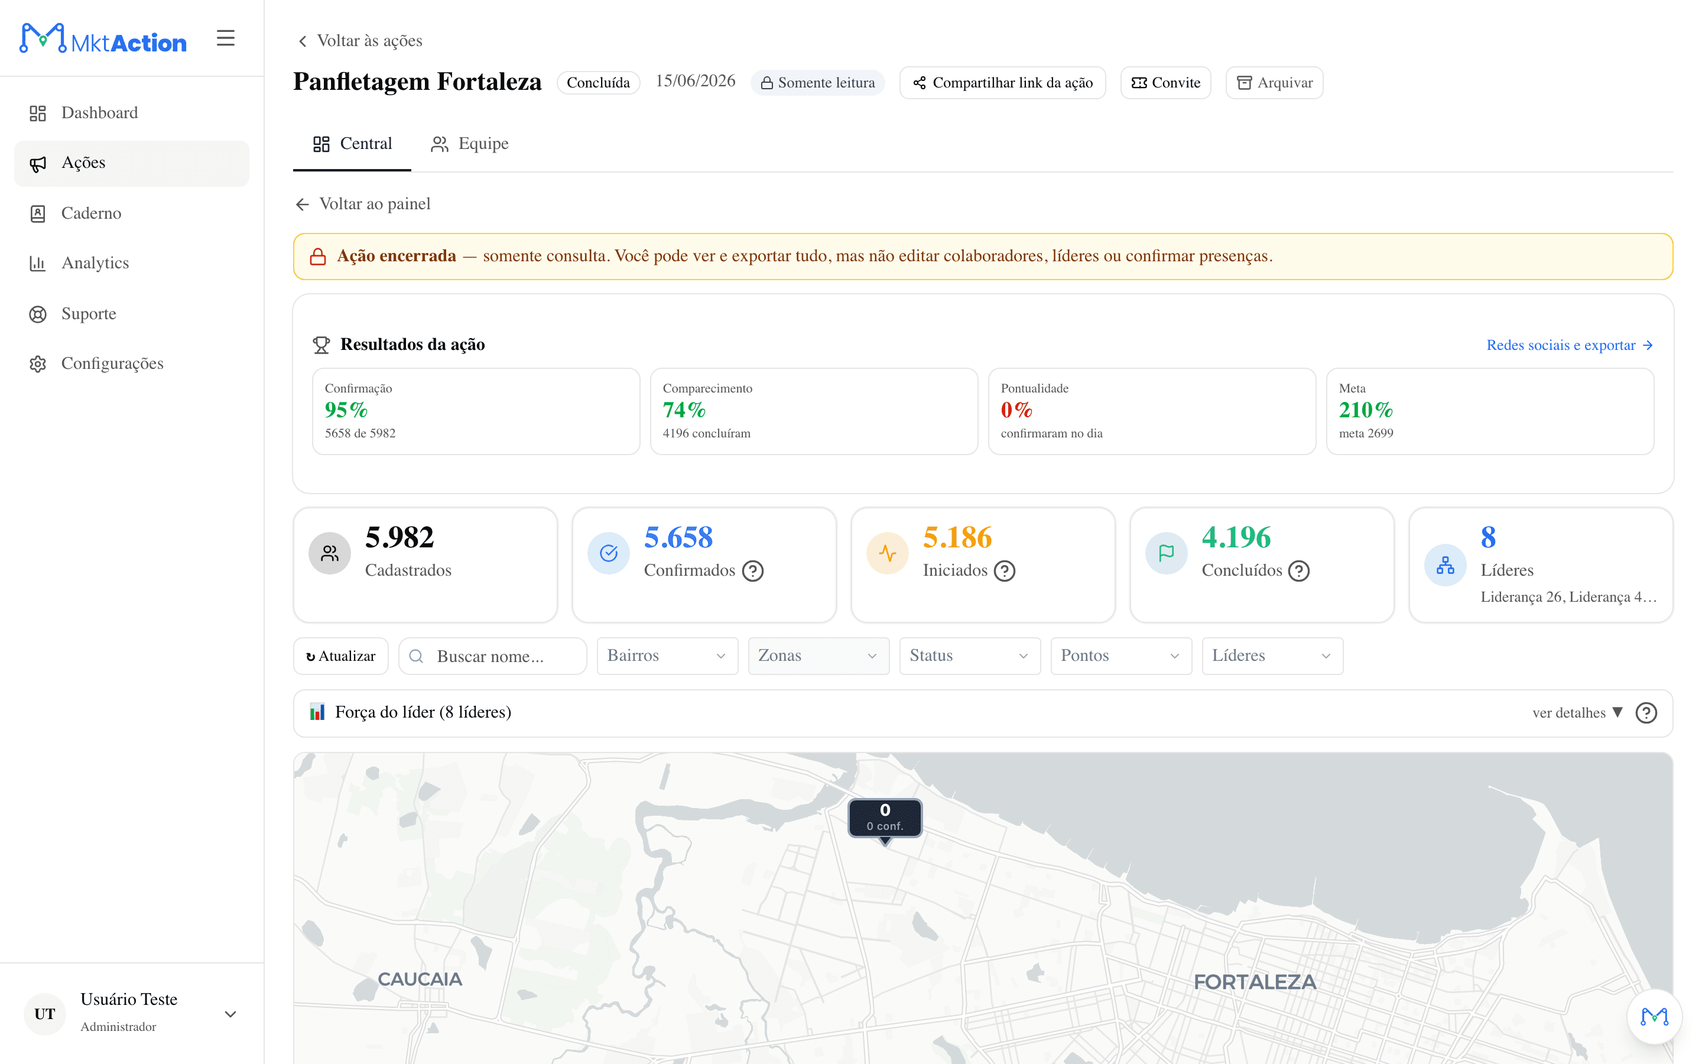Click the Líderes hierarchy icon
This screenshot has width=1702, height=1064.
pos(1446,565)
